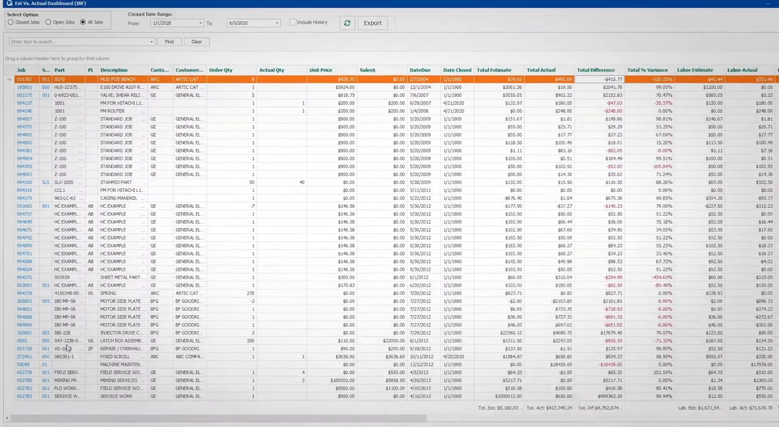Image resolution: width=779 pixels, height=427 pixels.
Task: Click the Export button
Action: tap(372, 23)
